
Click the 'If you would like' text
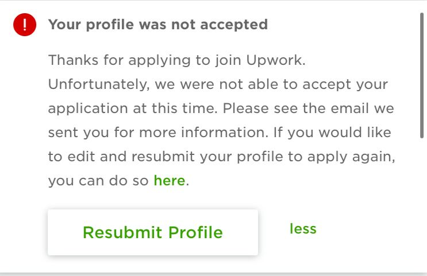tap(332, 133)
